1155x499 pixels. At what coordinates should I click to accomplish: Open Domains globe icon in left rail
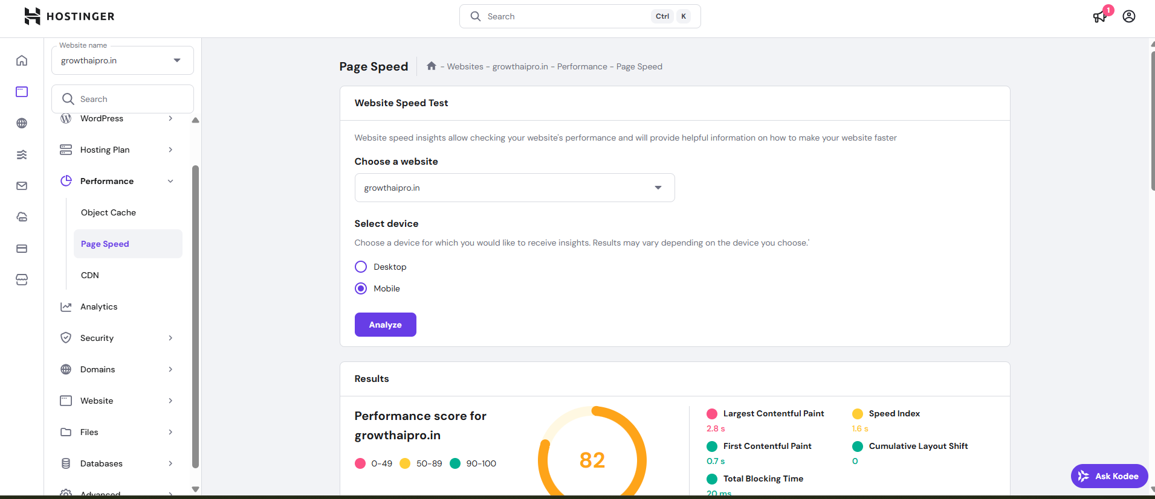pos(22,123)
